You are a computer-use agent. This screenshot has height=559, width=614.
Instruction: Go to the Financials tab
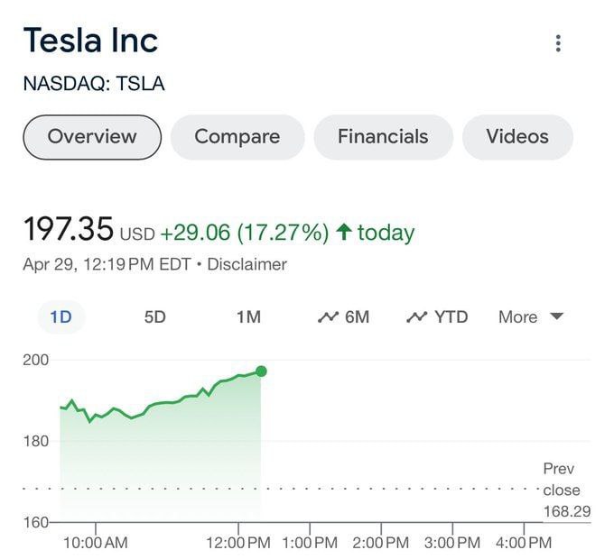383,137
